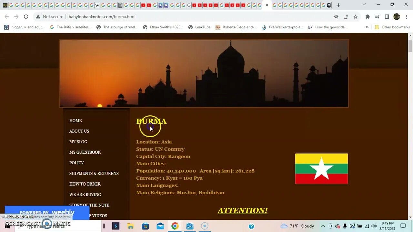Open the media control playlist icon

pyautogui.click(x=377, y=17)
